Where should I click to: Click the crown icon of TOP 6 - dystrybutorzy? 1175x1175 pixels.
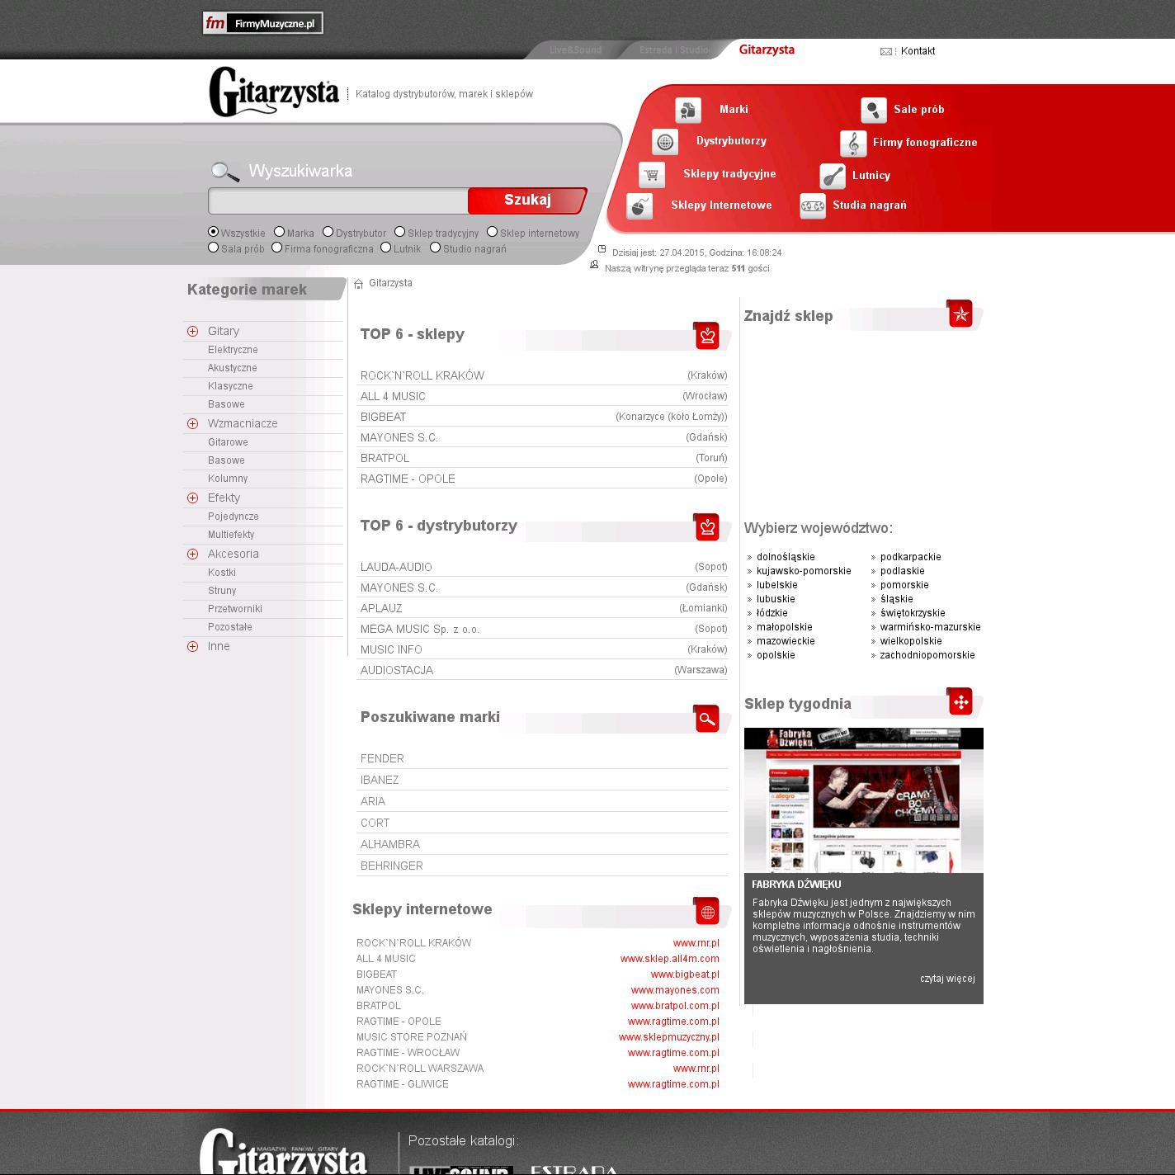707,527
